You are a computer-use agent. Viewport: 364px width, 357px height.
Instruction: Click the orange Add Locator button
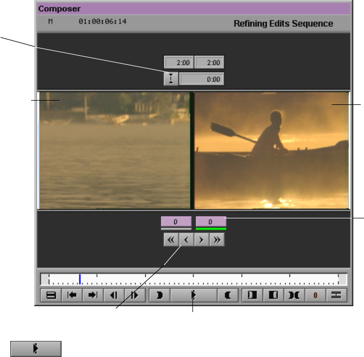point(315,295)
